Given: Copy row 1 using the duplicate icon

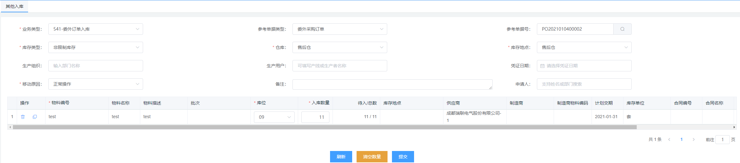Looking at the screenshot, I should [35, 117].
